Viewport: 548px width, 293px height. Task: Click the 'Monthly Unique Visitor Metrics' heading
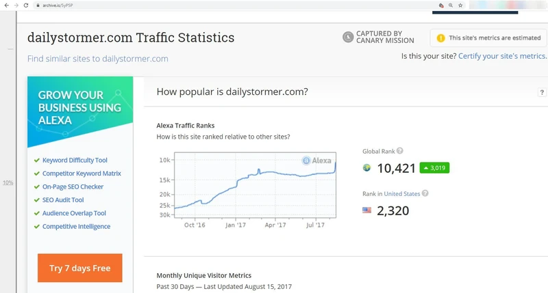pos(203,275)
